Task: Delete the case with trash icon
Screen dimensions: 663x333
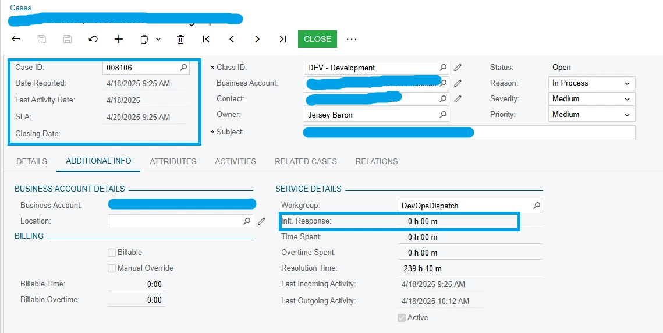Action: pyautogui.click(x=180, y=40)
